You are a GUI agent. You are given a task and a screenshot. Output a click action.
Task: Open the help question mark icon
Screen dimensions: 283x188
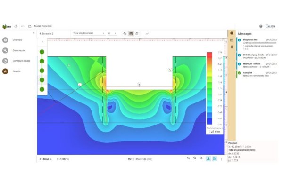click(x=261, y=26)
